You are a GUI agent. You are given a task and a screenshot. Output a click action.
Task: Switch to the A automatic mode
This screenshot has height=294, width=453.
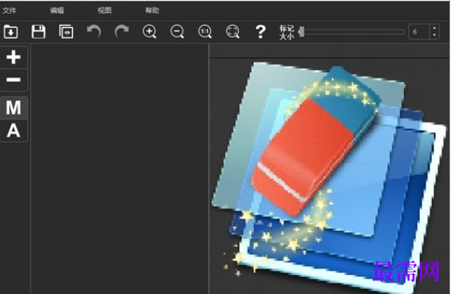pos(14,130)
